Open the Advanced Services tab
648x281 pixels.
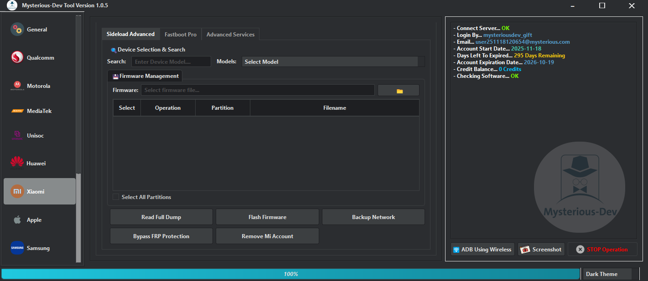[230, 34]
